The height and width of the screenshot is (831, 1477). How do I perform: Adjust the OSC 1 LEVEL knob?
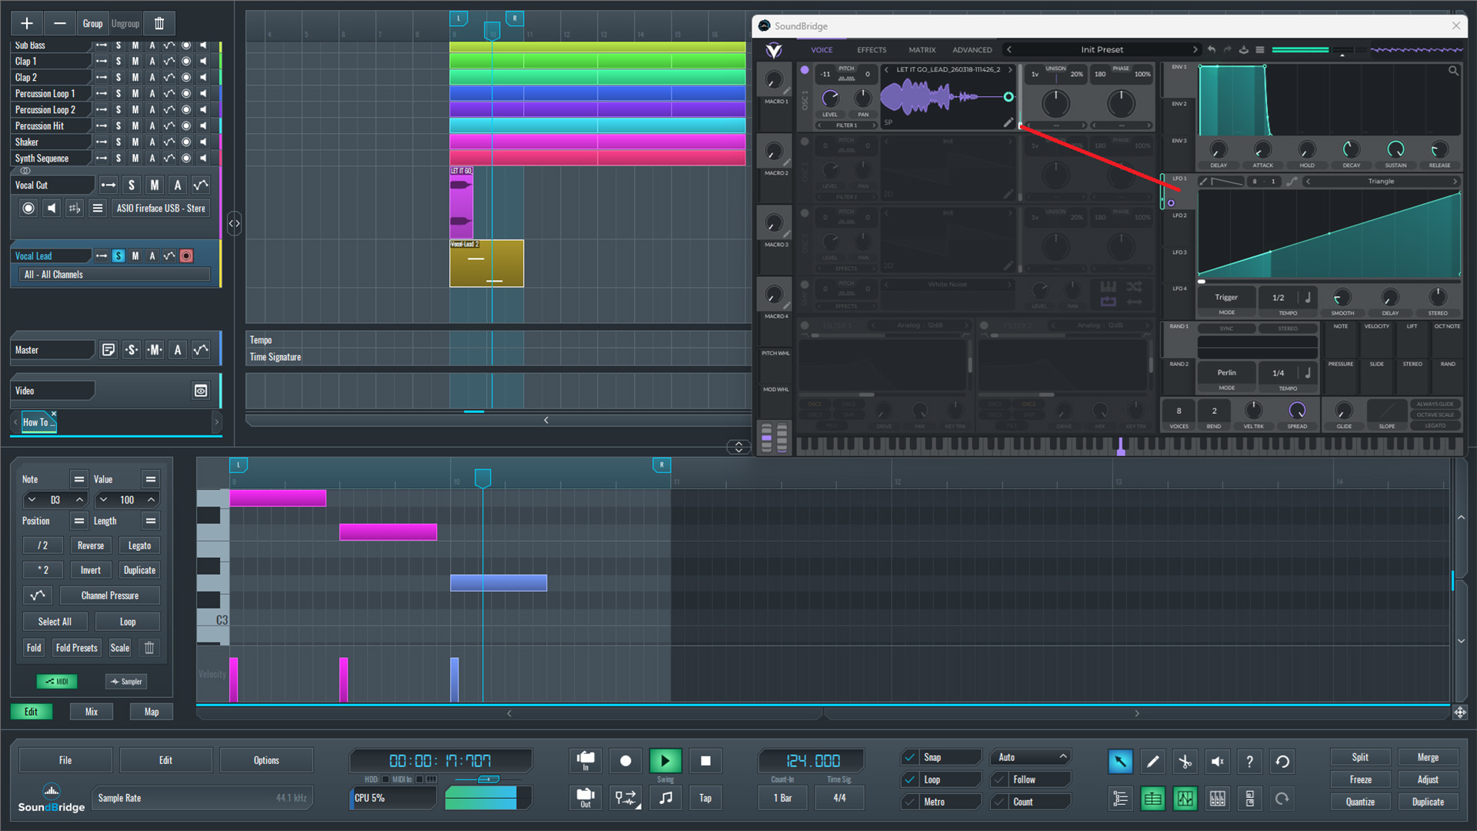point(830,98)
